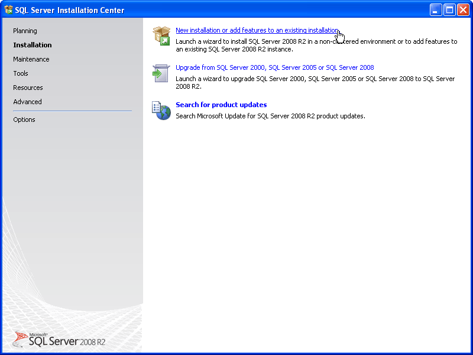The height and width of the screenshot is (355, 473).
Task: Open the new installation or add features wizard
Action: tap(257, 30)
